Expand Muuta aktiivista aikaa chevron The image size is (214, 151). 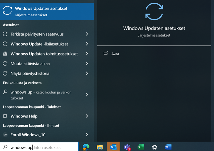[x=87, y=64]
